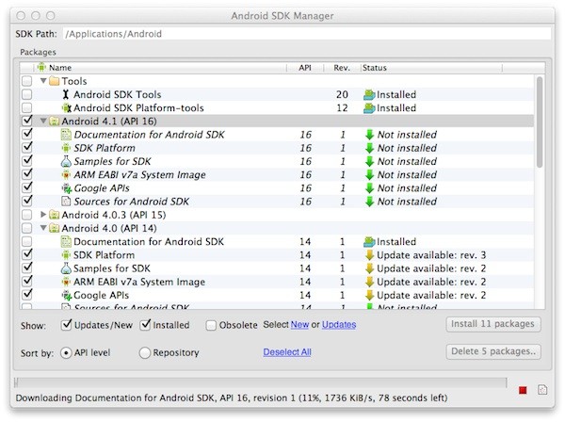The width and height of the screenshot is (565, 422).
Task: Check the Android 4.0 (API 14) group checkbox
Action: point(26,228)
